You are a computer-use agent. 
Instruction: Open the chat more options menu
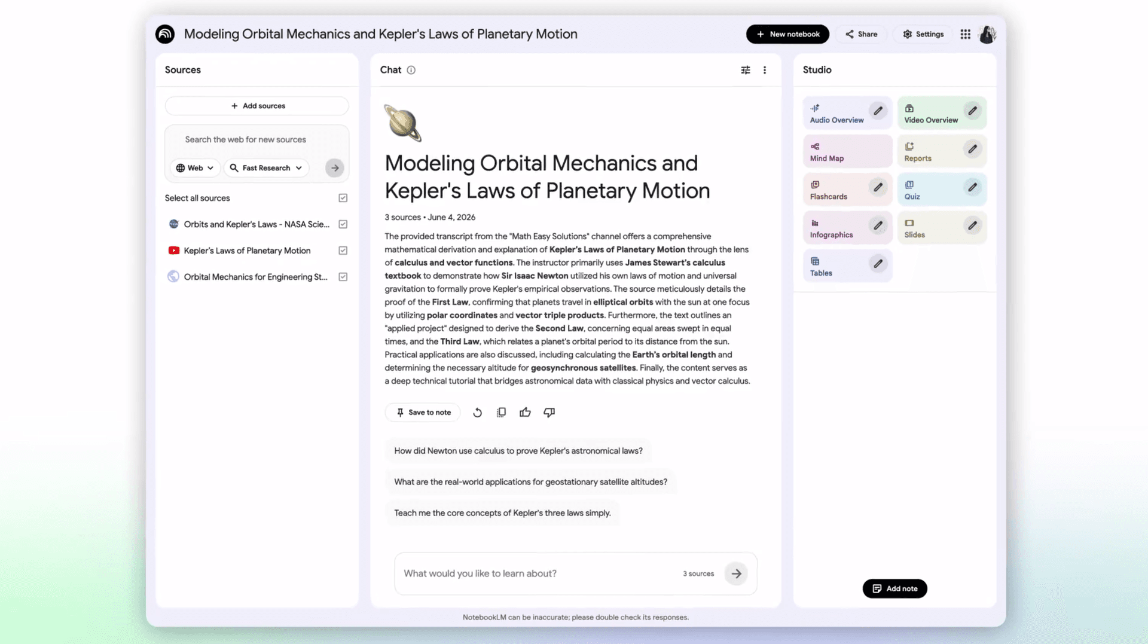[x=765, y=70]
